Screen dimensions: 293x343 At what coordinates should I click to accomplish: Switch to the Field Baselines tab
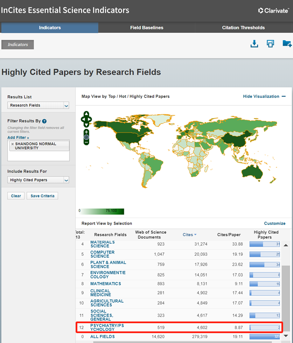(x=146, y=28)
